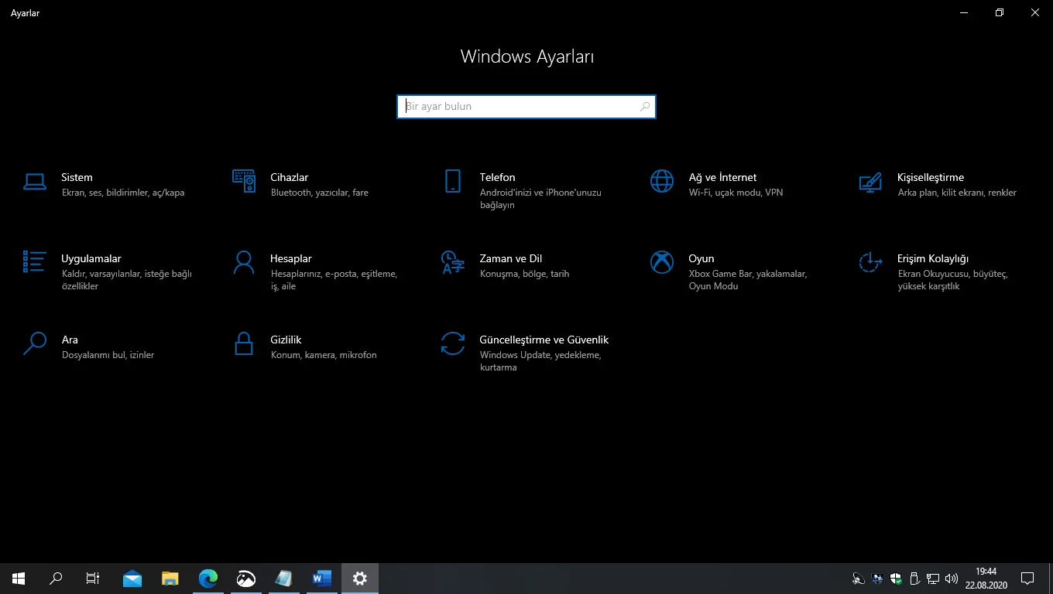Open the Uygulamalar list icon
This screenshot has width=1053, height=594.
pyautogui.click(x=34, y=262)
